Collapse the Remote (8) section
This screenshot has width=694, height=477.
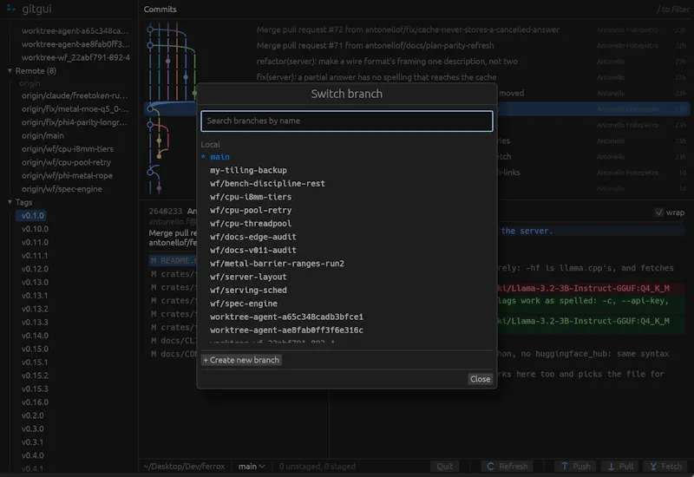(10, 71)
